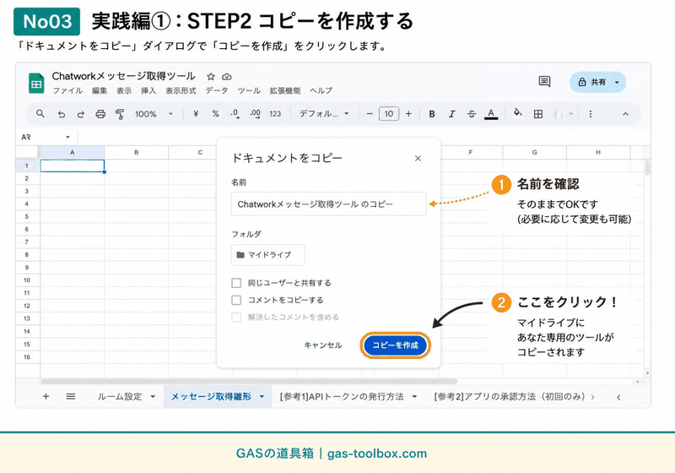Viewport: 675px width, 473px height.
Task: Click the search menus magnifier icon
Action: coord(40,114)
